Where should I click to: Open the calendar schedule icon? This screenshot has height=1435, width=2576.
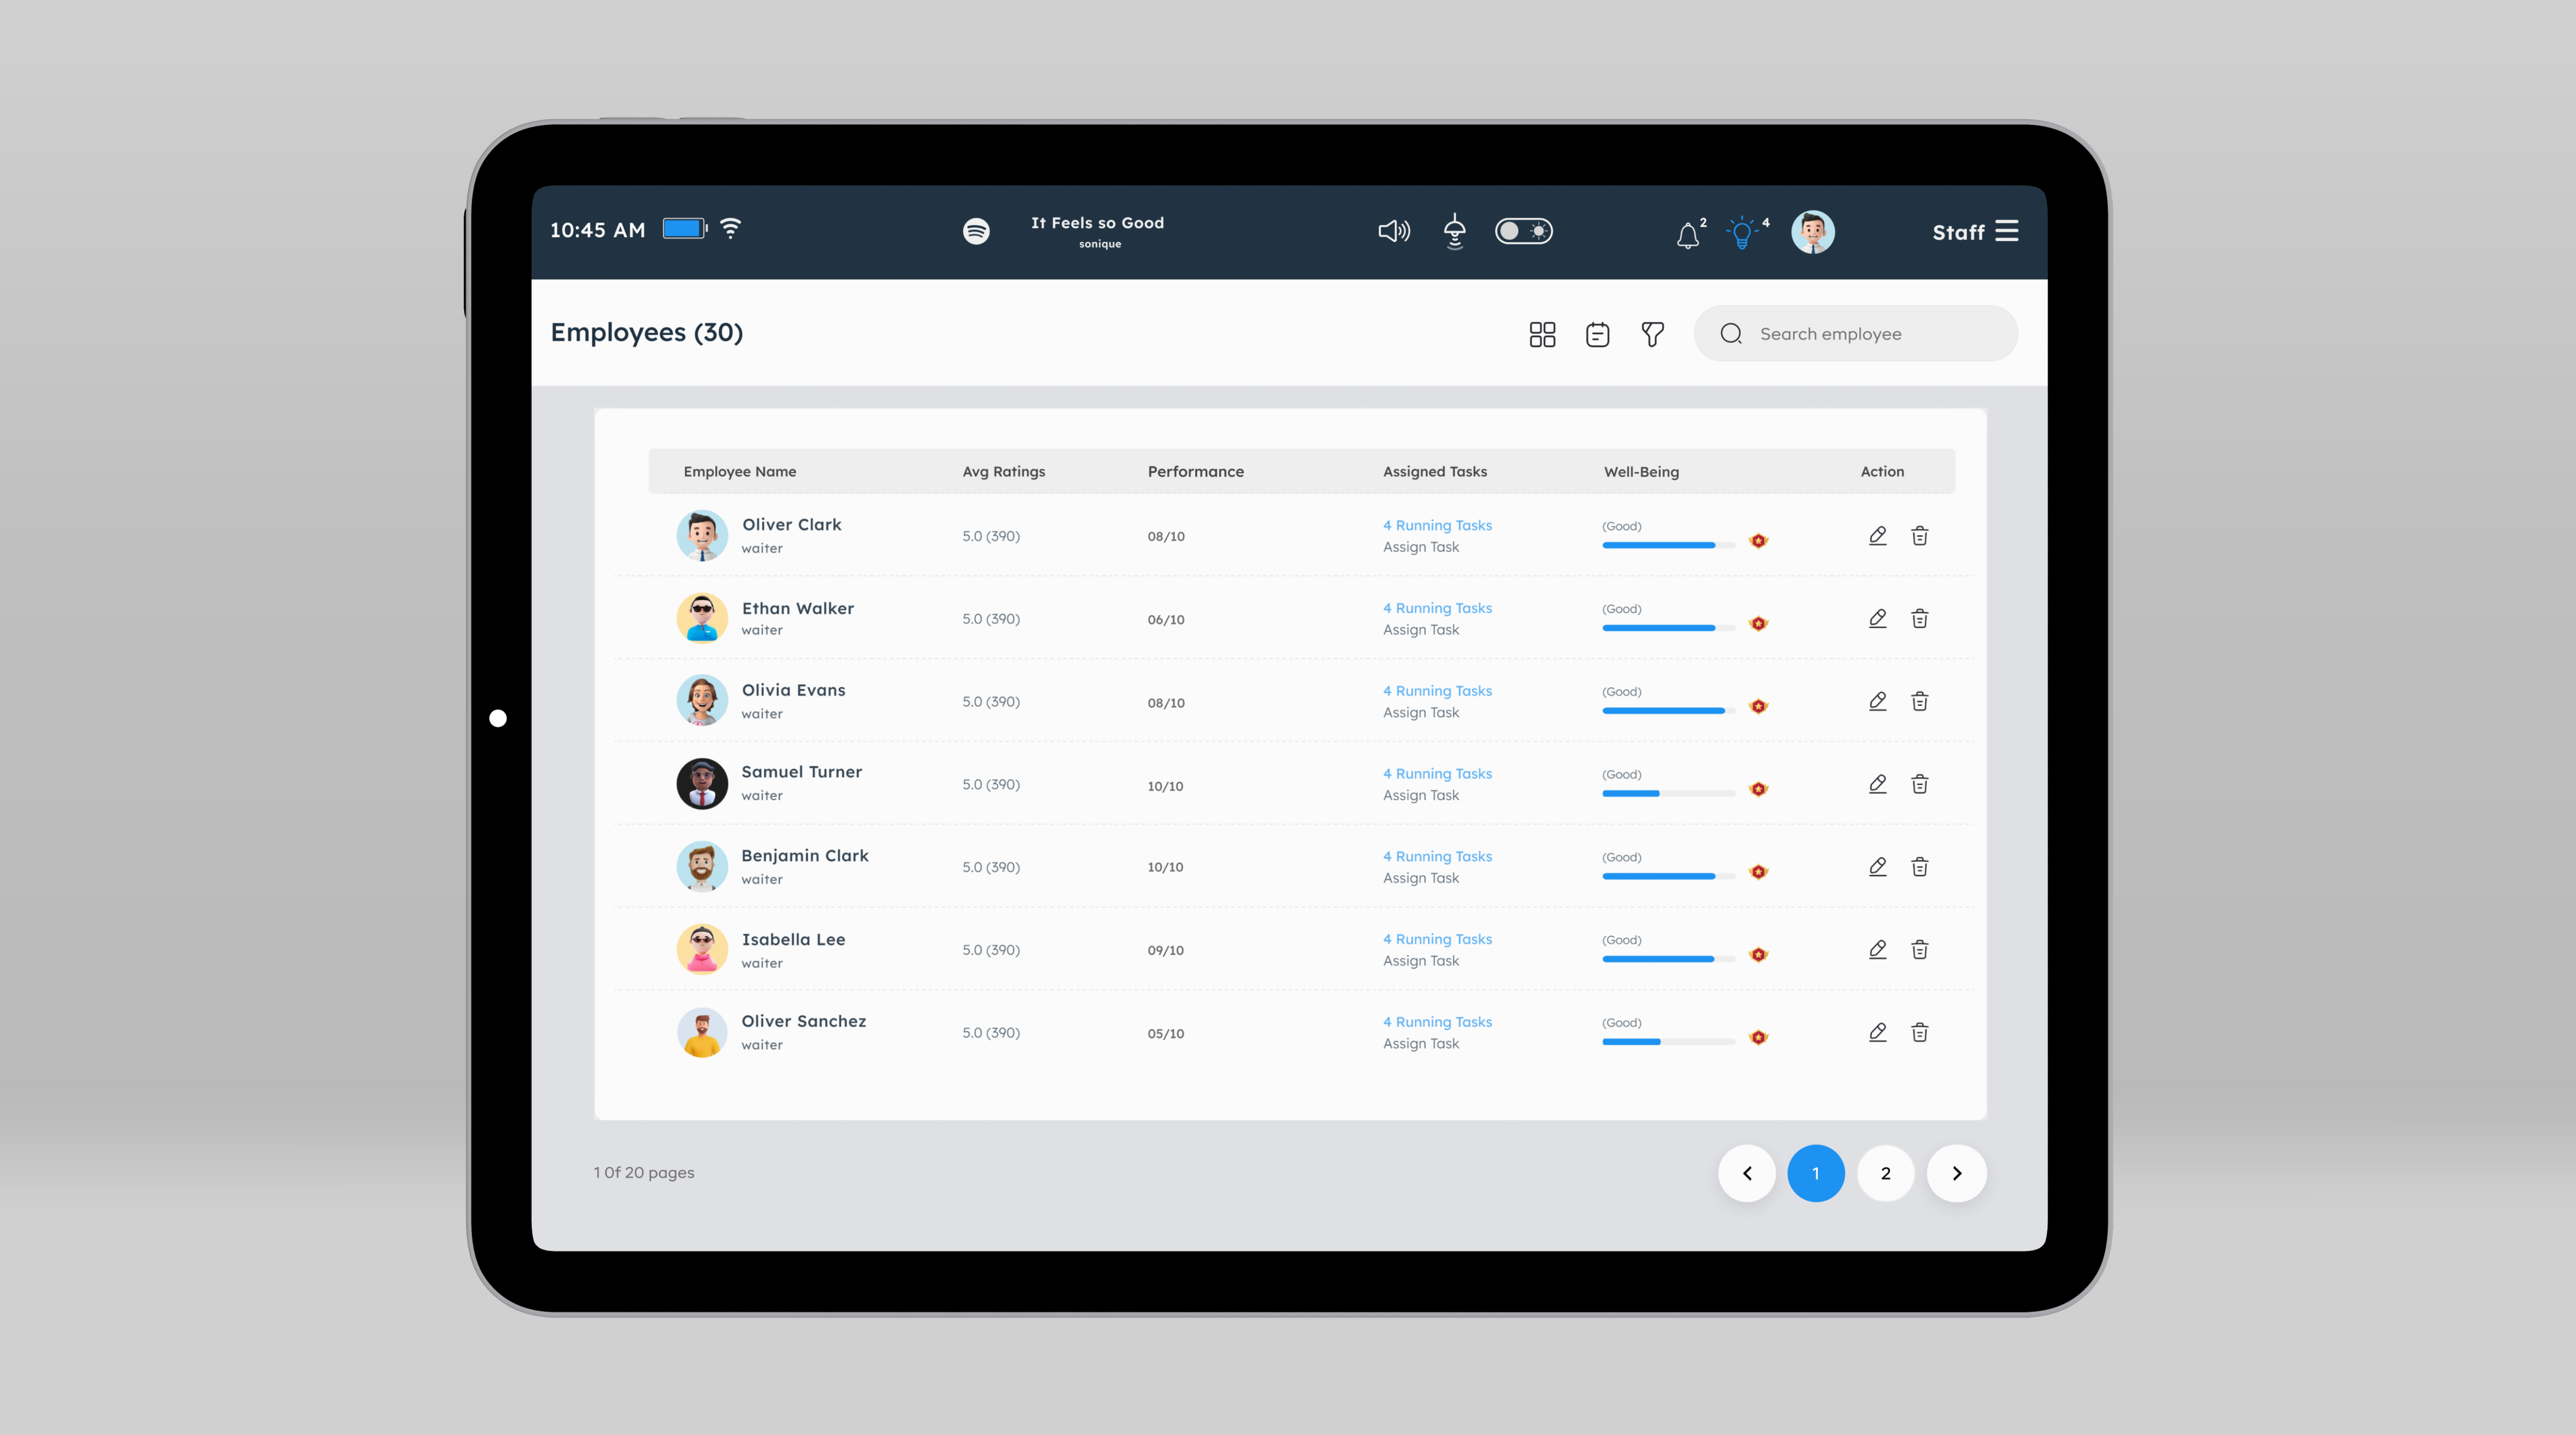(x=1597, y=334)
